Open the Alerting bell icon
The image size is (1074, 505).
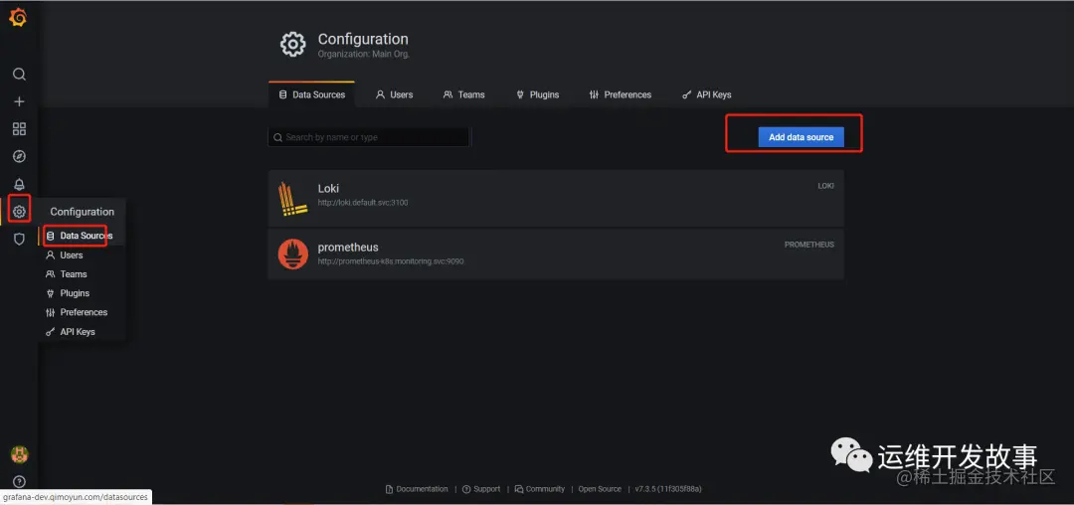tap(19, 184)
